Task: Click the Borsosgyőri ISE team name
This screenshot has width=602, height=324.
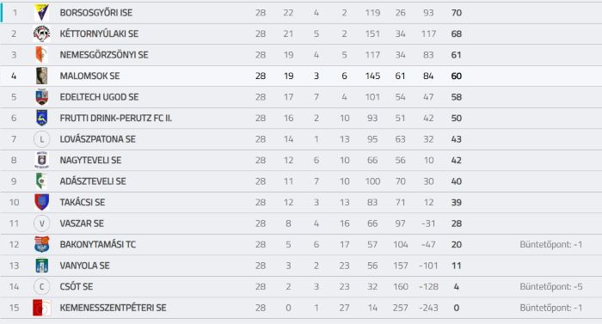Action: (96, 13)
